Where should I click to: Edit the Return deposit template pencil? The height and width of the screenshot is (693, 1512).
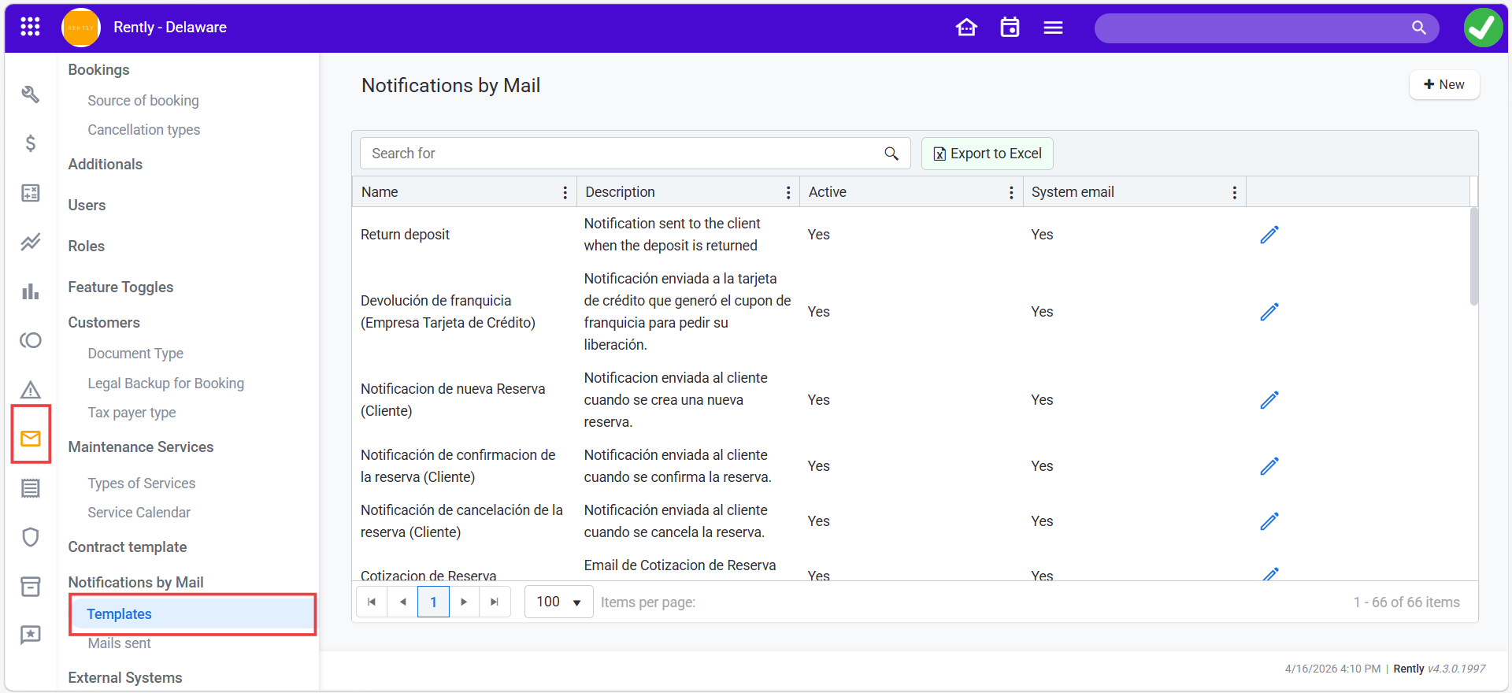click(x=1269, y=235)
